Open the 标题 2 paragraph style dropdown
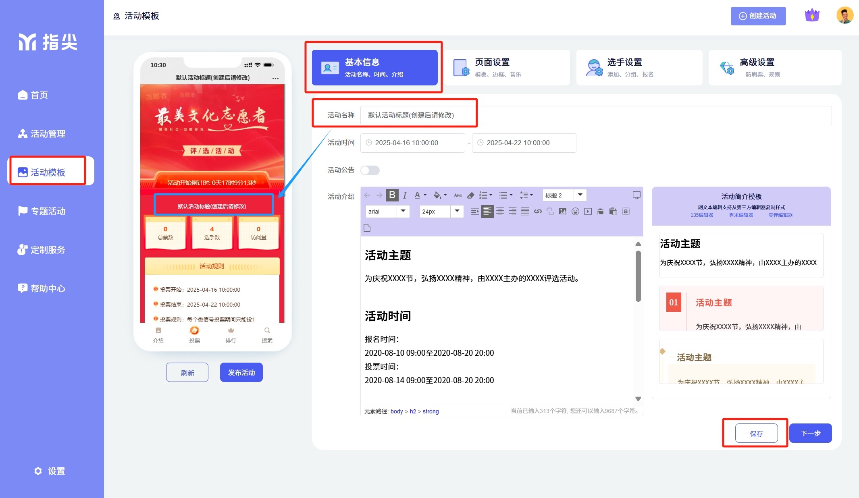Screen dimensions: 859x498 (580, 195)
